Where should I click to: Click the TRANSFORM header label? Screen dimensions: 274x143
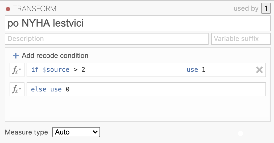point(35,9)
